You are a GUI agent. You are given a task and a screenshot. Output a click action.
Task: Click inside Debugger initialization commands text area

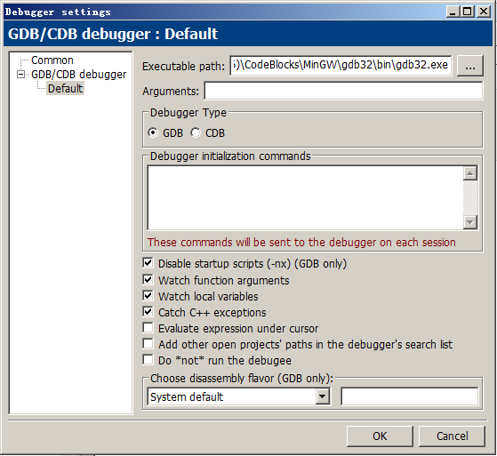tap(305, 197)
